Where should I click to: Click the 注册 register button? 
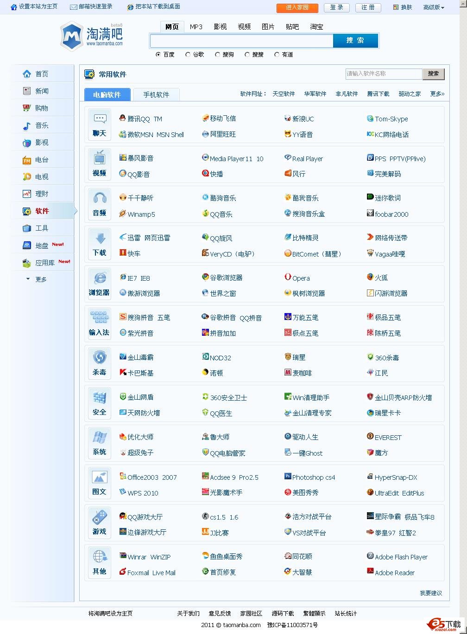[x=368, y=8]
